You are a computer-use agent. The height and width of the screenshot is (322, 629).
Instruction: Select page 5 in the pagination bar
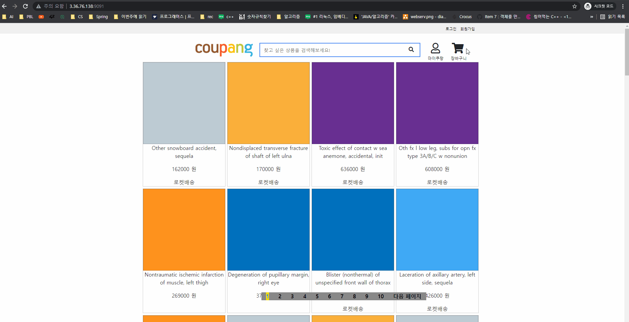[317, 296]
